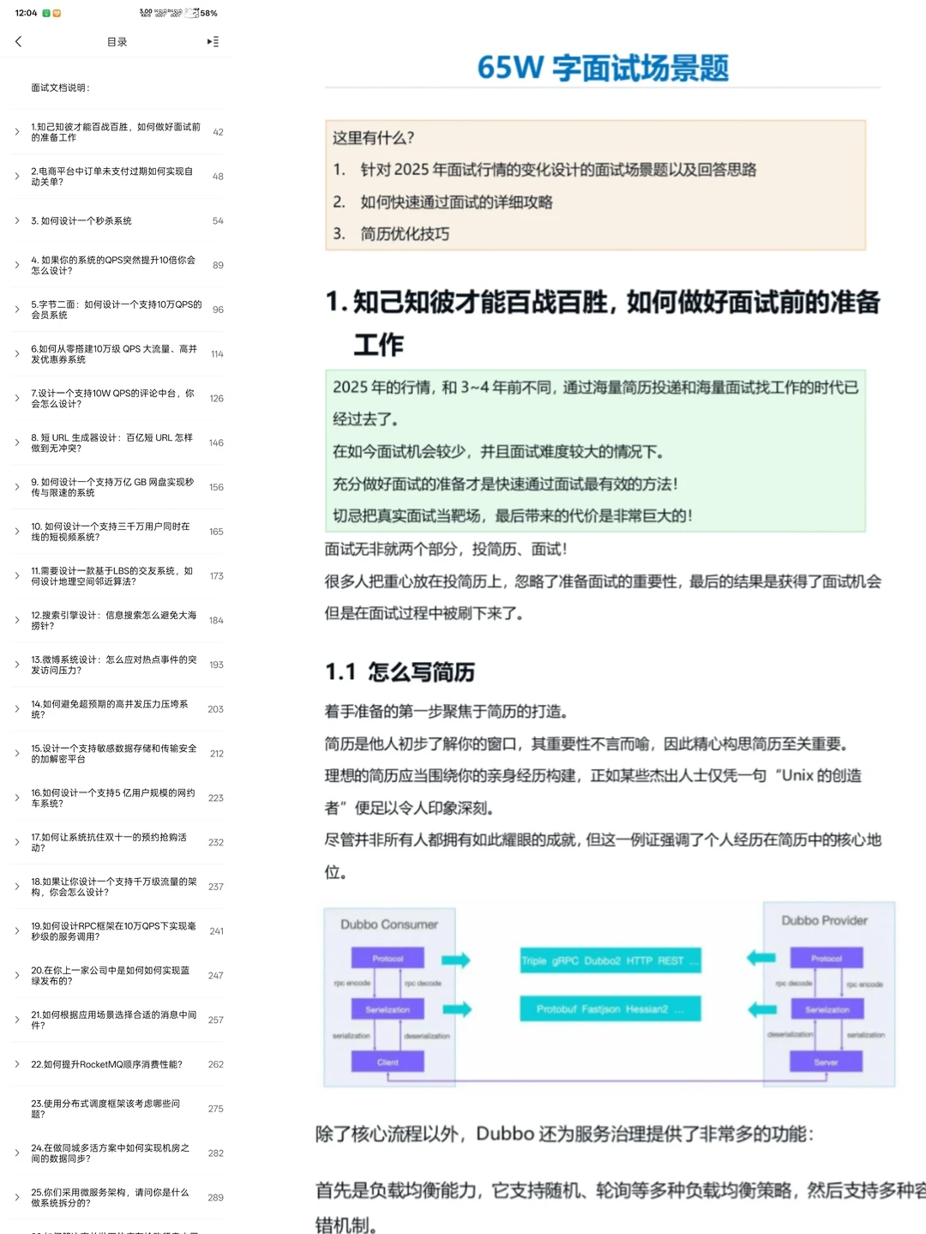Tap page number 42 beside the first chapter
The height and width of the screenshot is (1234, 926).
tap(219, 132)
